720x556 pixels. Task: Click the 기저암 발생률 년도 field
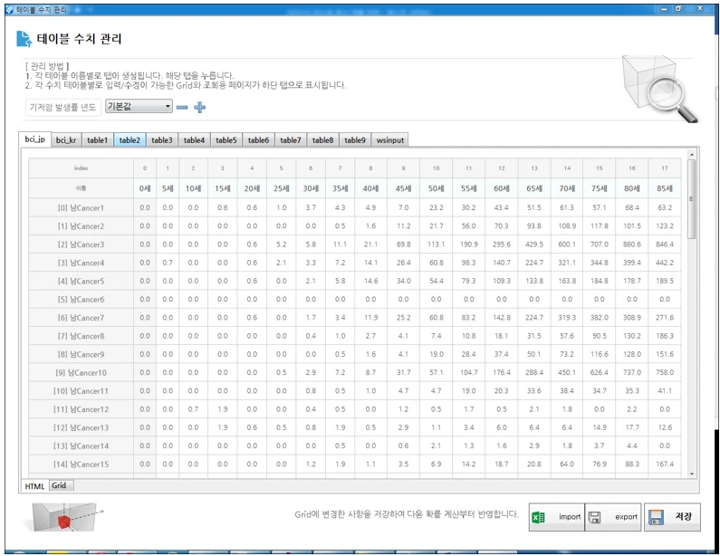[x=62, y=108]
